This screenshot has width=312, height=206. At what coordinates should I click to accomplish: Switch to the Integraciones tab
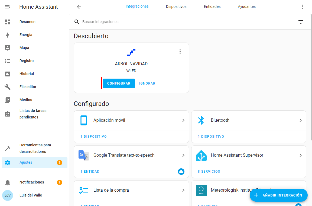137,7
